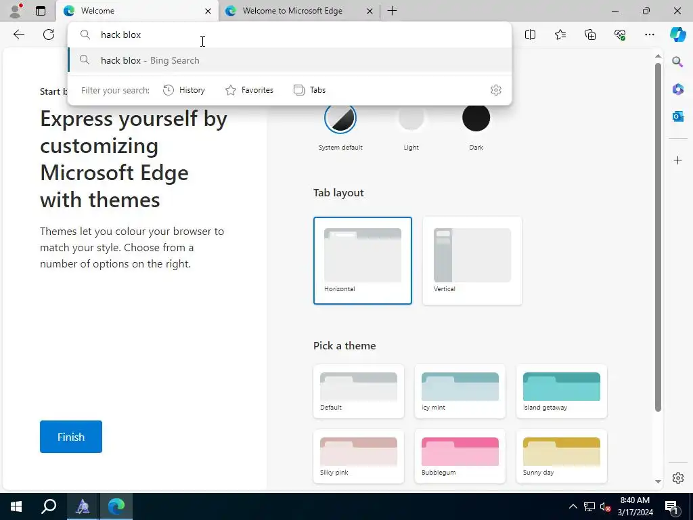Click the network tray icon
693x520 pixels.
(589, 506)
